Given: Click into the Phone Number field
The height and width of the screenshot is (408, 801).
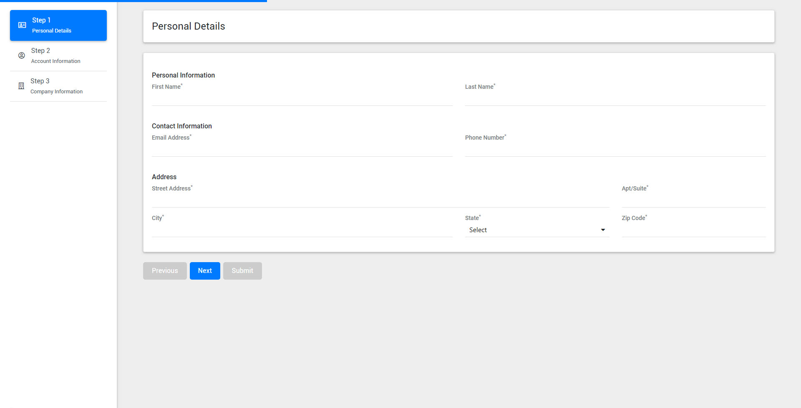Looking at the screenshot, I should (615, 150).
